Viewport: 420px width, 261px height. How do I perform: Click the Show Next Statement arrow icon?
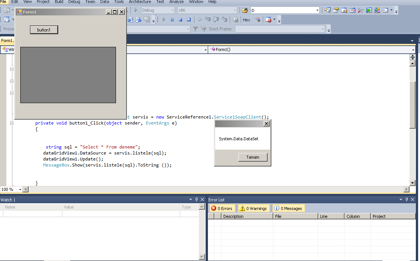click(200, 19)
